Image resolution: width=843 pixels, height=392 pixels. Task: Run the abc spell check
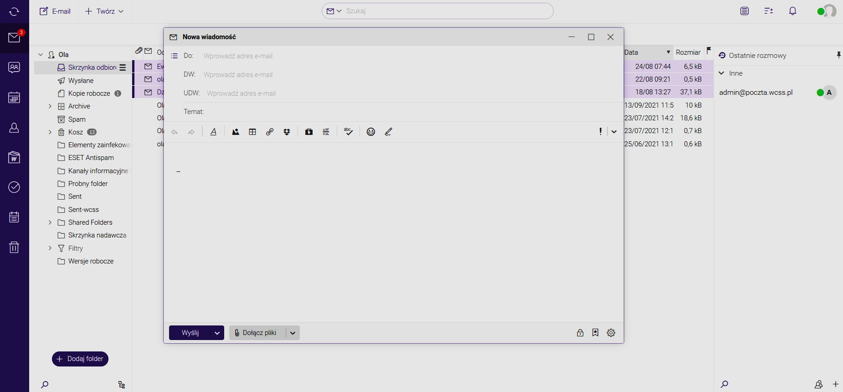348,132
